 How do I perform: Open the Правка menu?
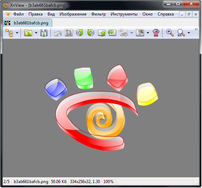point(36,14)
